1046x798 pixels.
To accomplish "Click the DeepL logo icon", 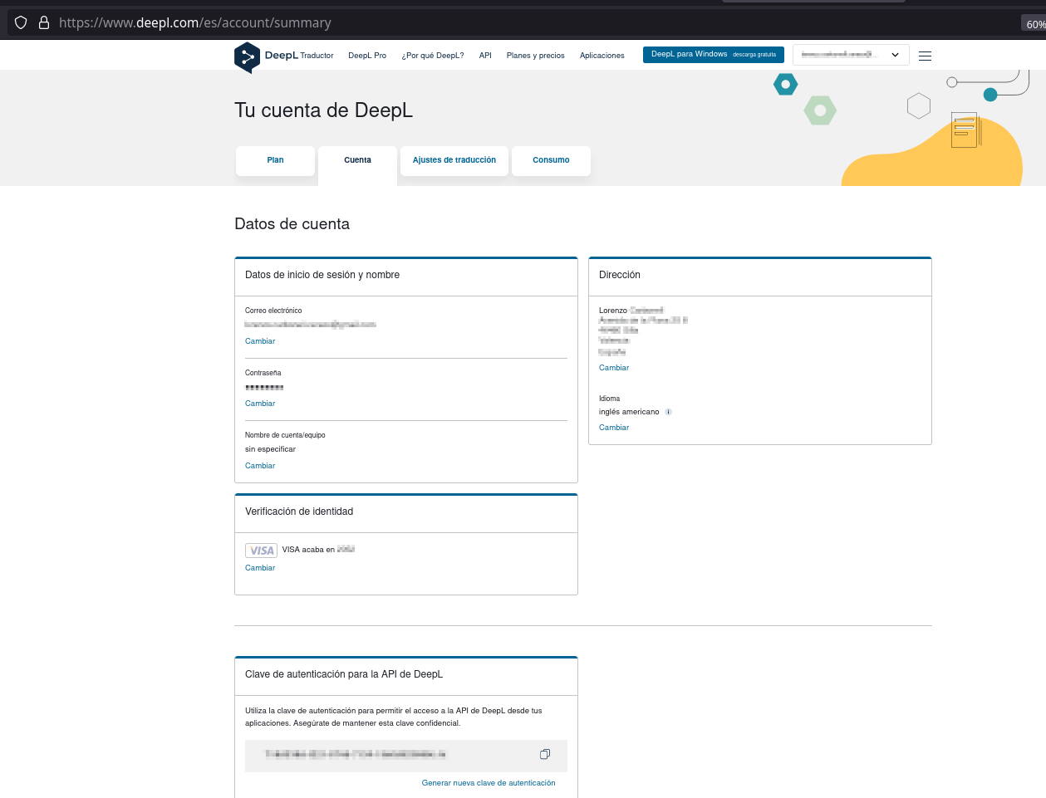I will click(247, 57).
